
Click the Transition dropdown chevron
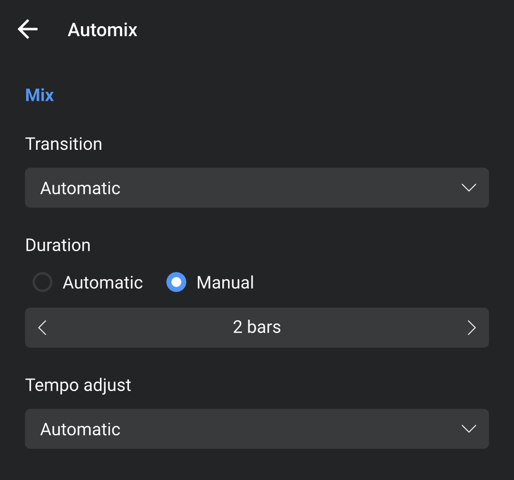(469, 188)
